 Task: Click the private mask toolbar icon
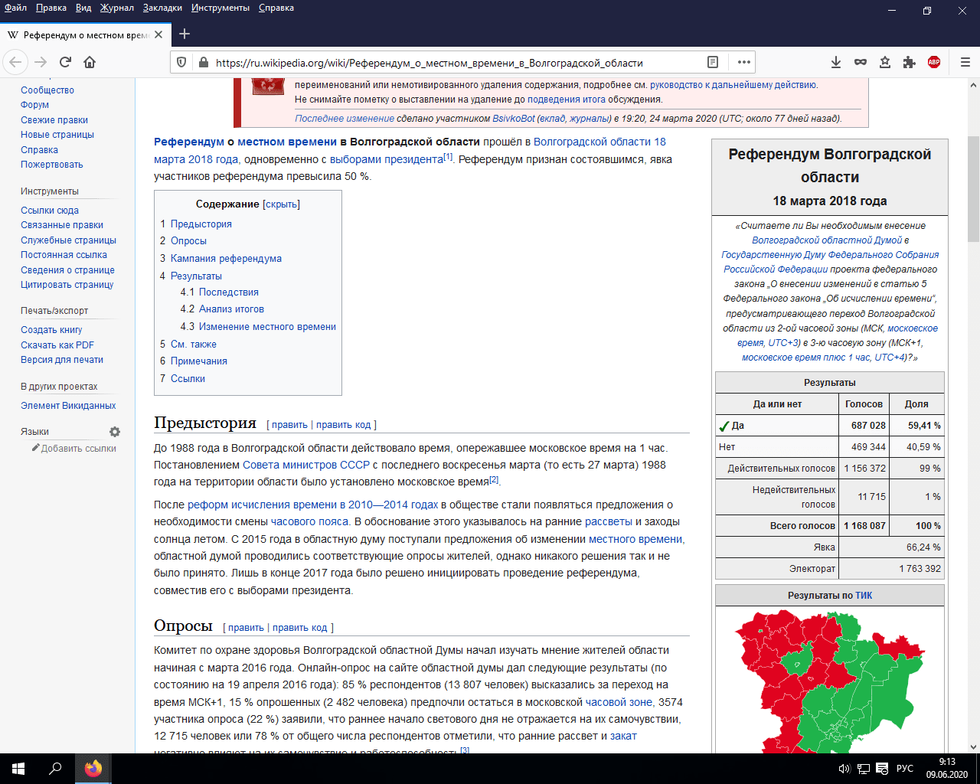pos(861,62)
